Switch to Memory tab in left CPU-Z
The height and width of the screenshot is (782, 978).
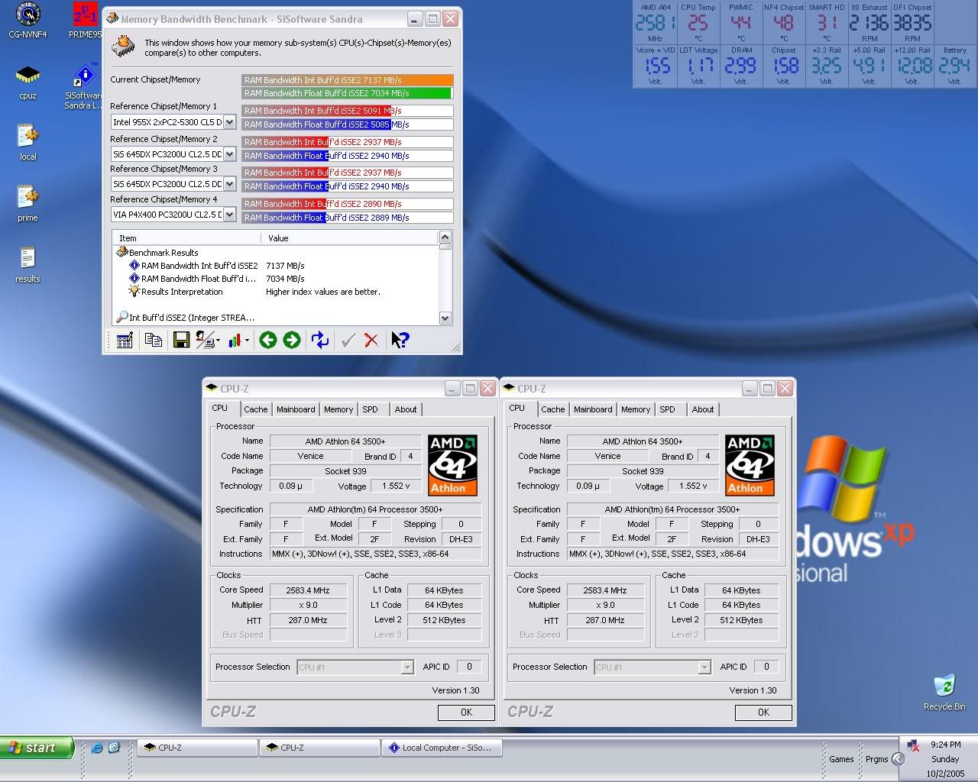[338, 409]
